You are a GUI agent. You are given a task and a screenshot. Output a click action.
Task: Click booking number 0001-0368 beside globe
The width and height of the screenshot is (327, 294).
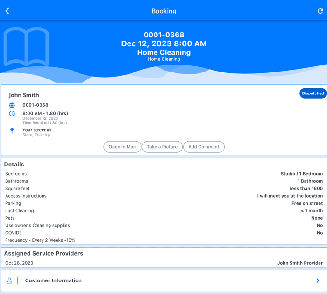click(x=36, y=105)
